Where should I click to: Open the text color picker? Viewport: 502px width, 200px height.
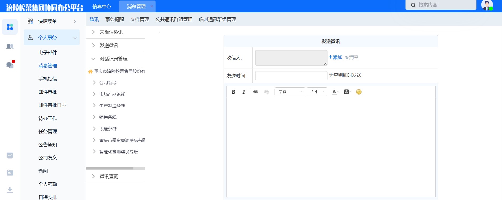(x=335, y=92)
